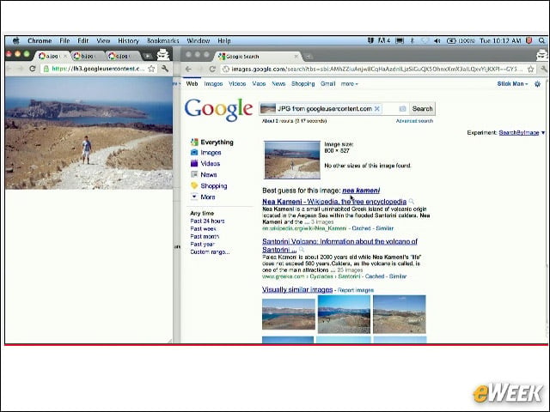Image resolution: width=550 pixels, height=412 pixels.
Task: Open the Edit menu
Action: [x=83, y=40]
